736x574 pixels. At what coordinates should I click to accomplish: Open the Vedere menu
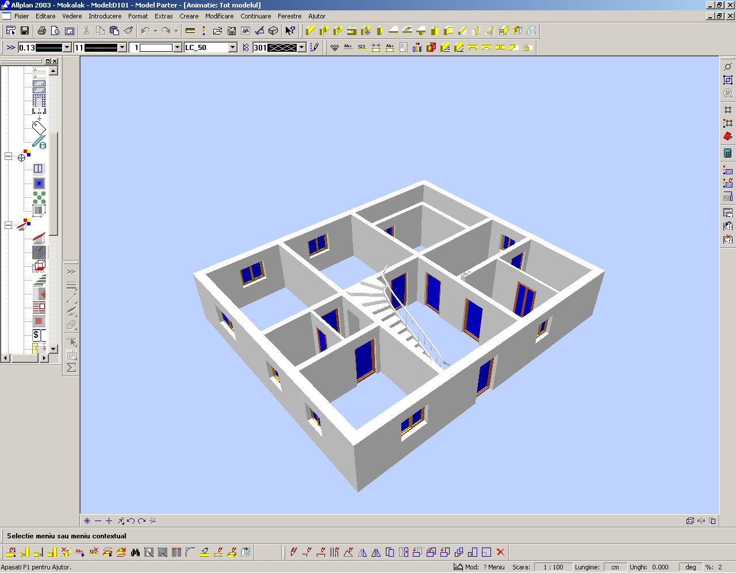point(72,16)
